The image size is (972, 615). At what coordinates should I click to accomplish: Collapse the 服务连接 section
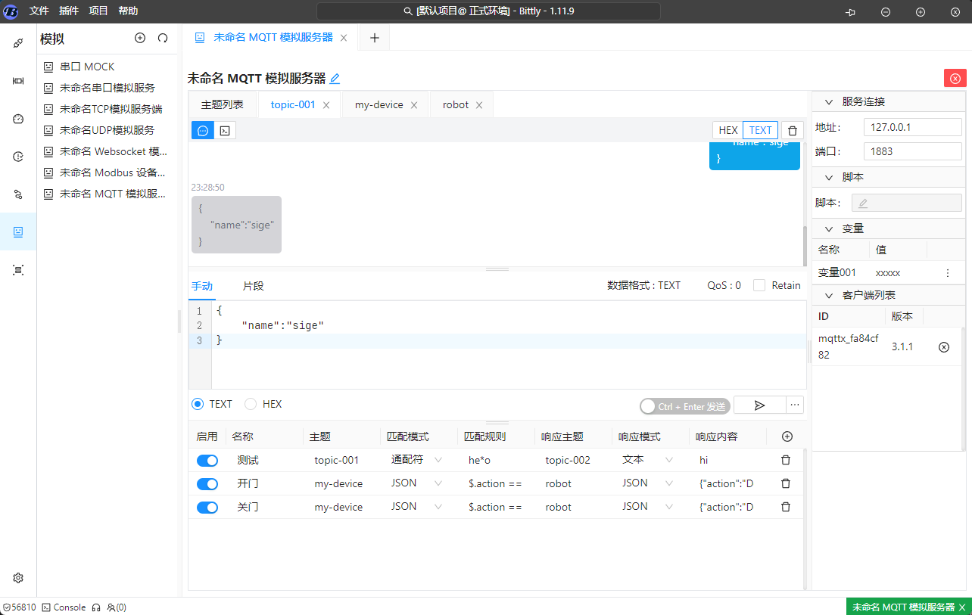(828, 101)
